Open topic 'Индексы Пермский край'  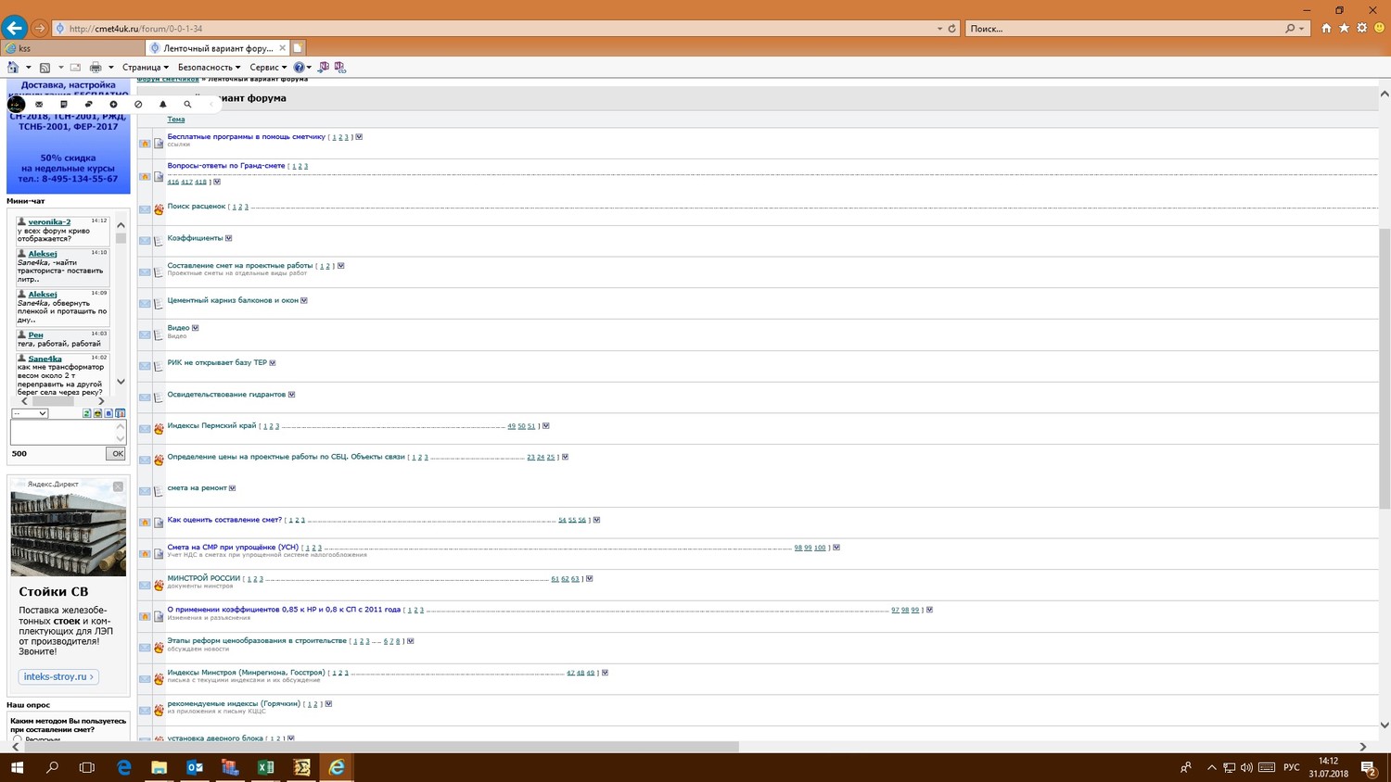click(211, 426)
